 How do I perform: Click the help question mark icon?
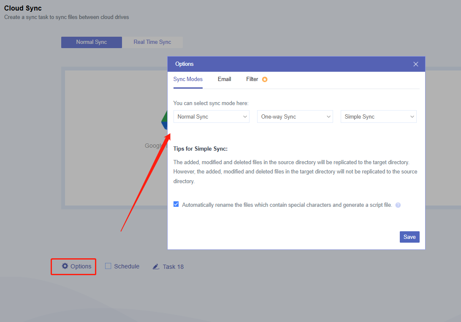[398, 205]
